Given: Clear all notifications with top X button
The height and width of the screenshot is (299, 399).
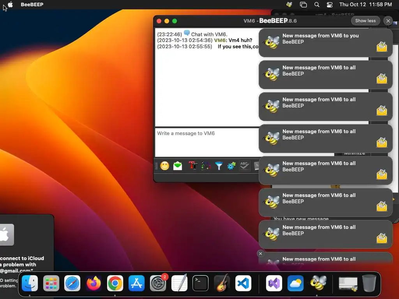Looking at the screenshot, I should pyautogui.click(x=388, y=21).
